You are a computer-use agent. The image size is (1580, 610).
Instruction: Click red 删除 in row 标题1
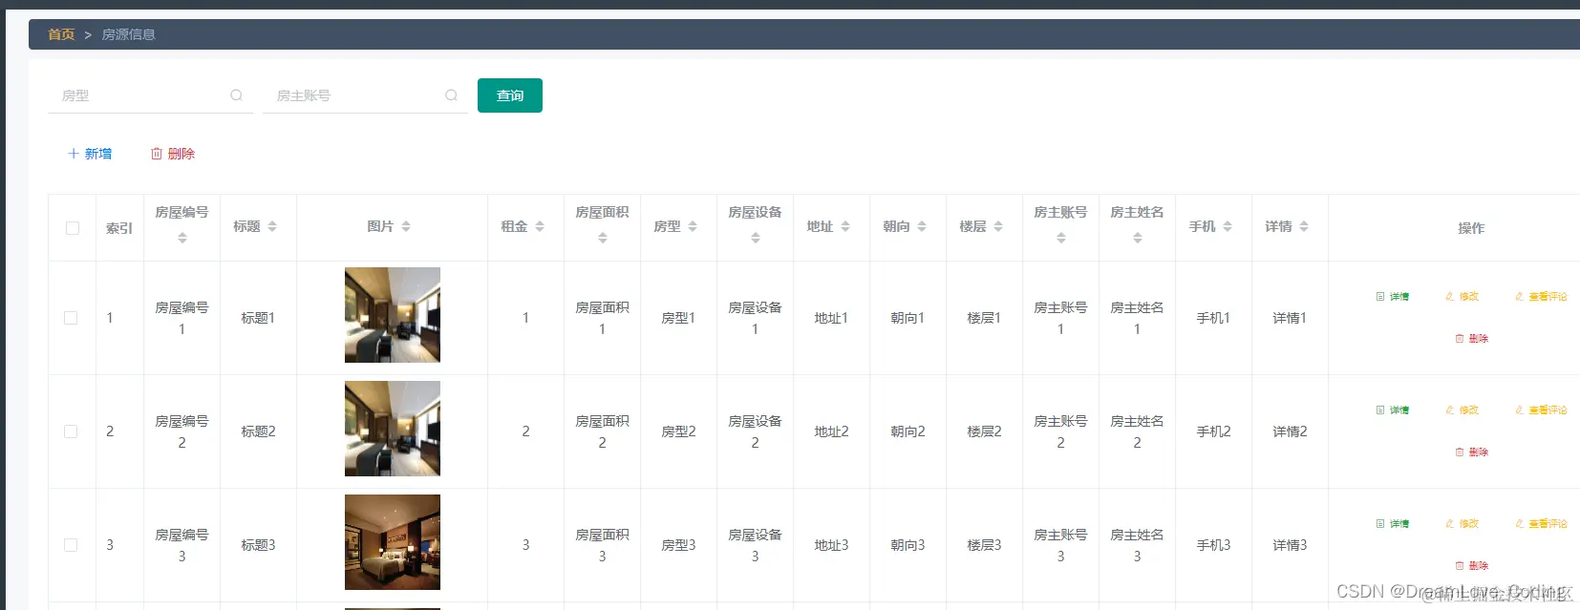click(1472, 339)
